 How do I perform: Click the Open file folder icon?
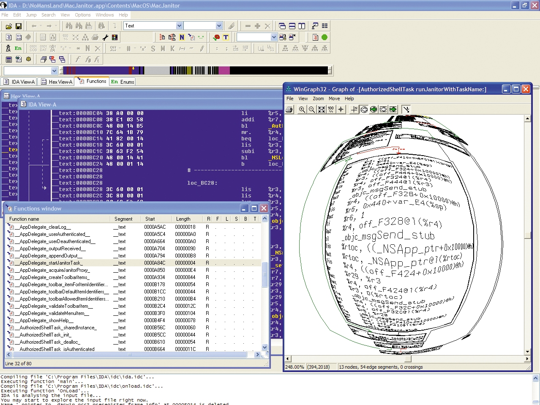point(8,26)
